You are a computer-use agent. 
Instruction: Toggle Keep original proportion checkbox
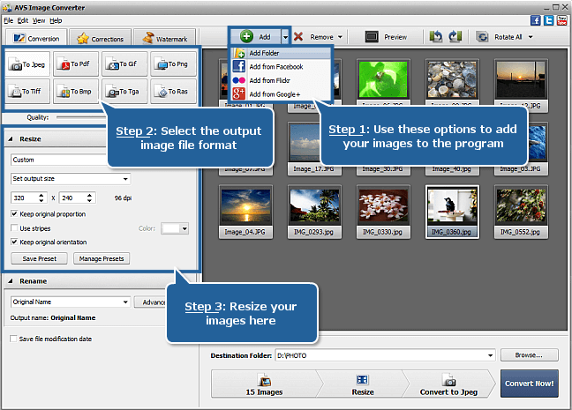coord(14,214)
